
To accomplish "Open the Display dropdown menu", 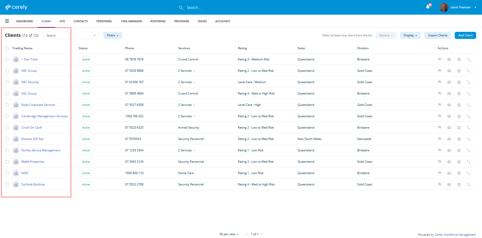I will [410, 35].
